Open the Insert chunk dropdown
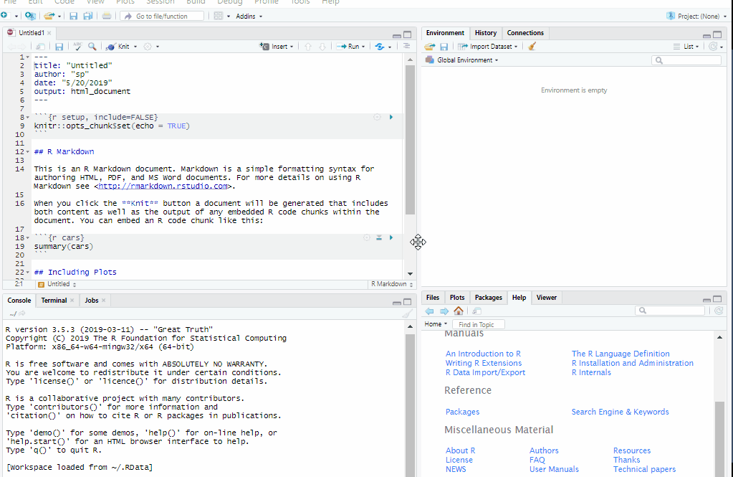 (279, 47)
